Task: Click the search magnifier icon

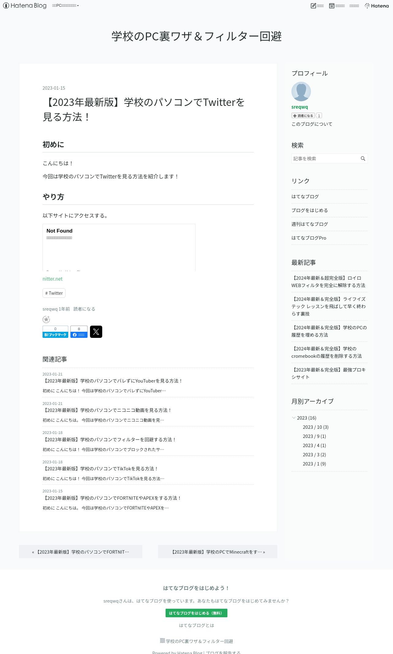Action: (x=363, y=159)
